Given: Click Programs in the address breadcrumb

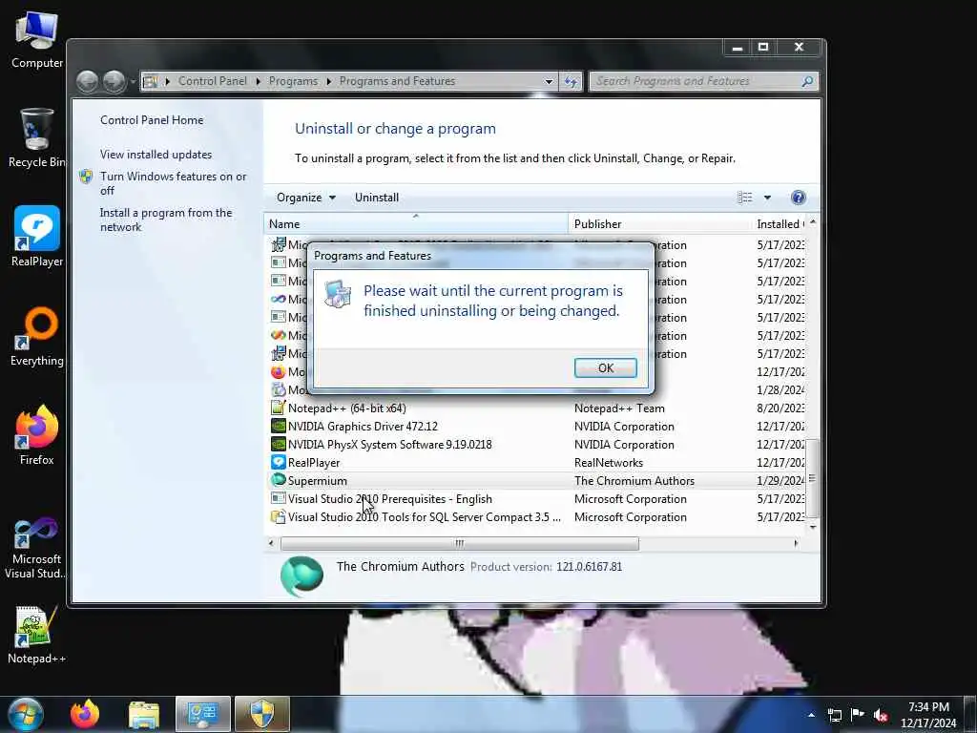Looking at the screenshot, I should click(x=293, y=81).
